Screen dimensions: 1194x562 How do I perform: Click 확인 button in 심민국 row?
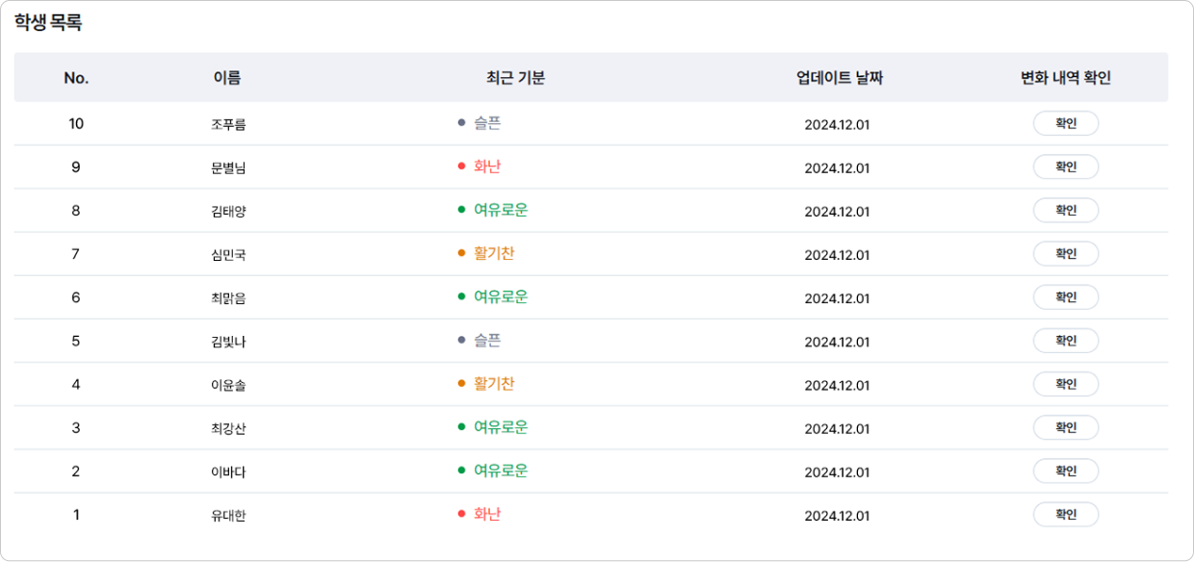point(1065,254)
